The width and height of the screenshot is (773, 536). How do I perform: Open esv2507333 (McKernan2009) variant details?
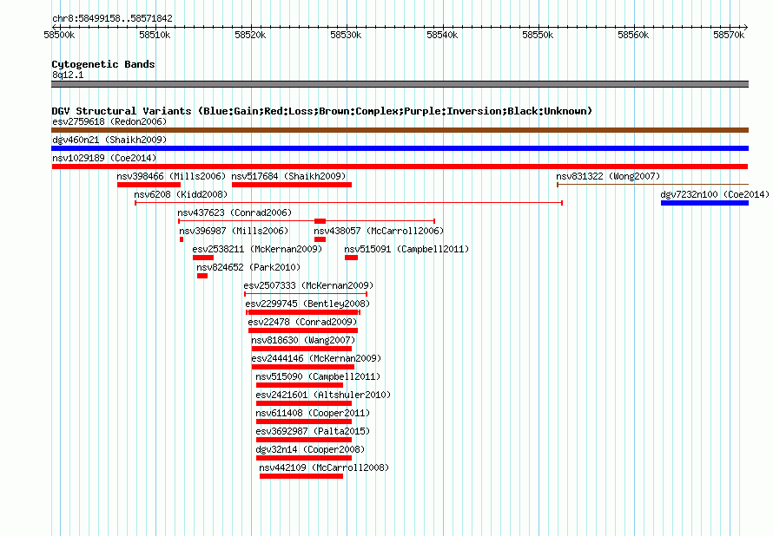click(x=306, y=294)
